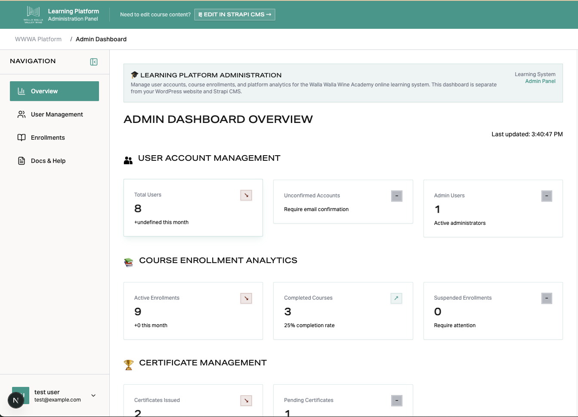Collapse the navigation sidebar panel icon
Image resolution: width=578 pixels, height=417 pixels.
click(94, 62)
